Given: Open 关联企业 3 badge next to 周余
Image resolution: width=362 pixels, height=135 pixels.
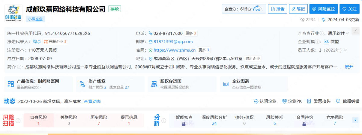Looking at the screenshot, I should click(x=55, y=42).
